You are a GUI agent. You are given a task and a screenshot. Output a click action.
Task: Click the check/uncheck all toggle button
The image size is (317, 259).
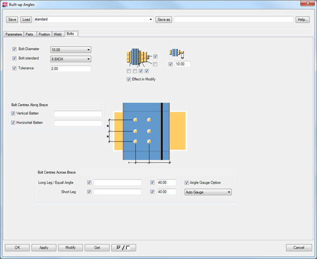124,247
